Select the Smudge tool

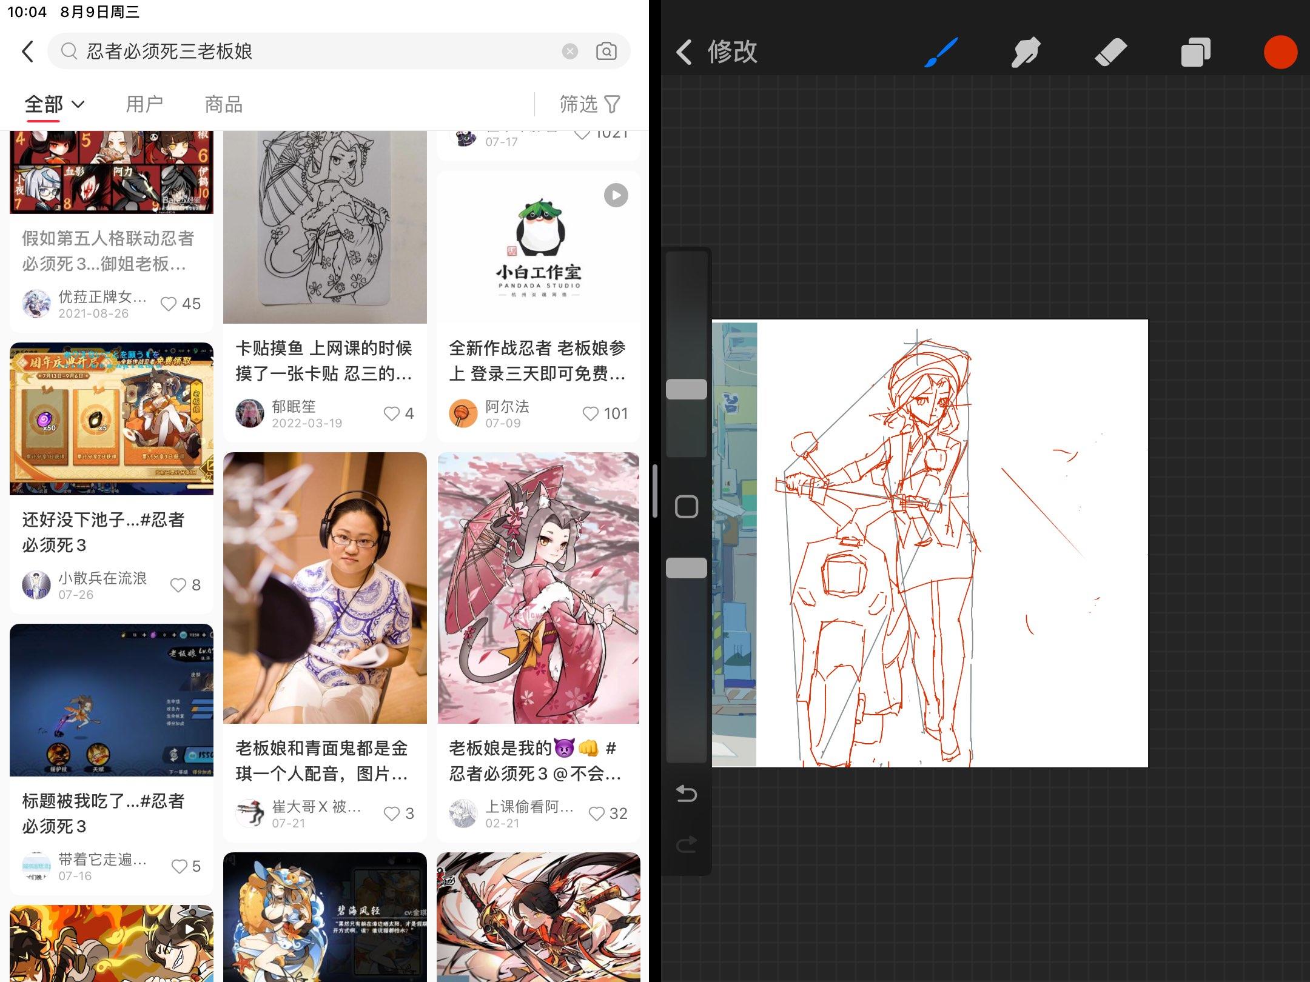click(1026, 52)
